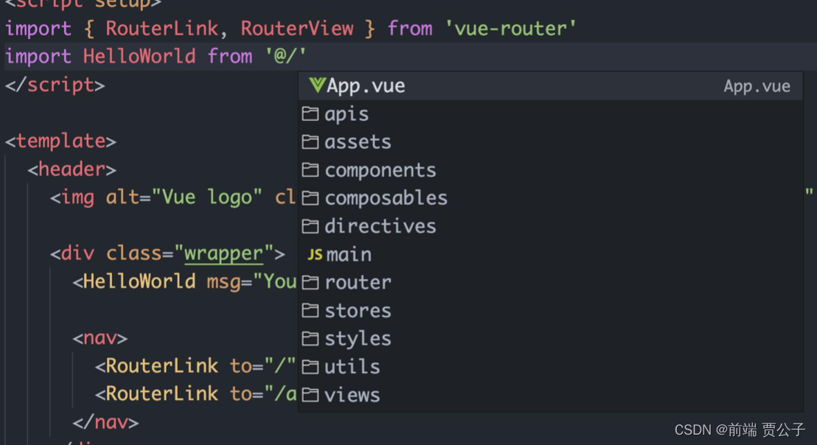Click the folder icon next to directives
Screen dimensions: 817x445
coord(310,226)
